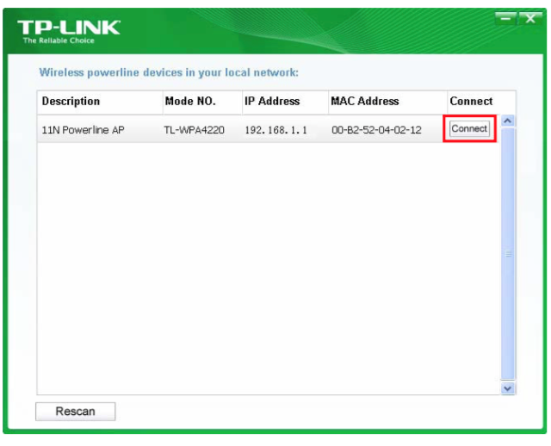
Task: Click the device list scrollbar thumb
Action: 507,254
